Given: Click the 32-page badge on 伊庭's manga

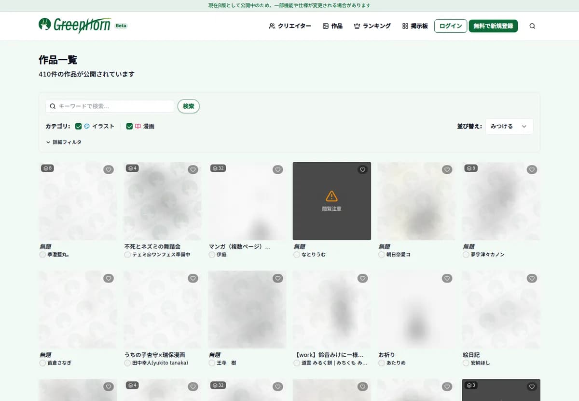Looking at the screenshot, I should click(218, 168).
